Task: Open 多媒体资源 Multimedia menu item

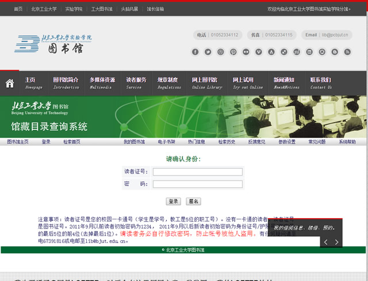Action: tap(102, 83)
